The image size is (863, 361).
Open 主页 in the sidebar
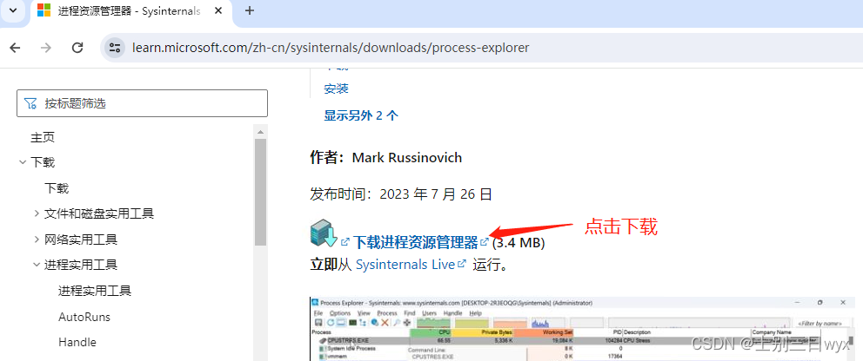click(43, 137)
